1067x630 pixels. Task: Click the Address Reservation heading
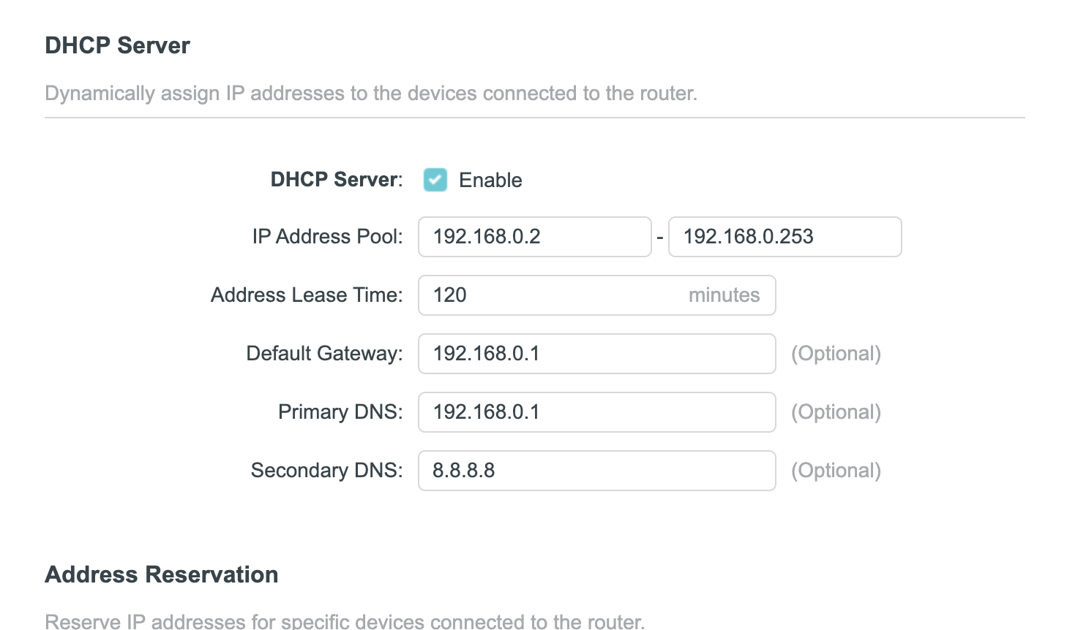click(x=161, y=574)
